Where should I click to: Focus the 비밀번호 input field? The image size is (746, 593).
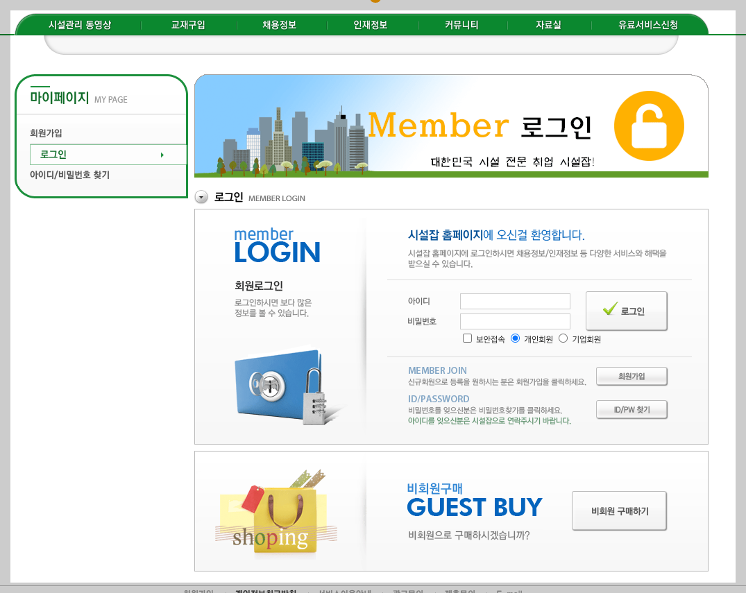[515, 321]
